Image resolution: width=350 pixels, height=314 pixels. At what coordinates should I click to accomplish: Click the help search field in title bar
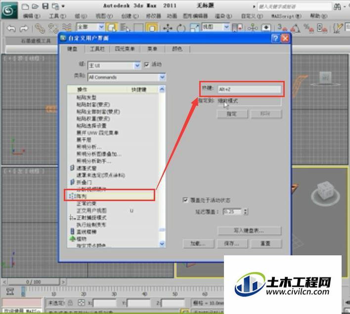(x=295, y=7)
